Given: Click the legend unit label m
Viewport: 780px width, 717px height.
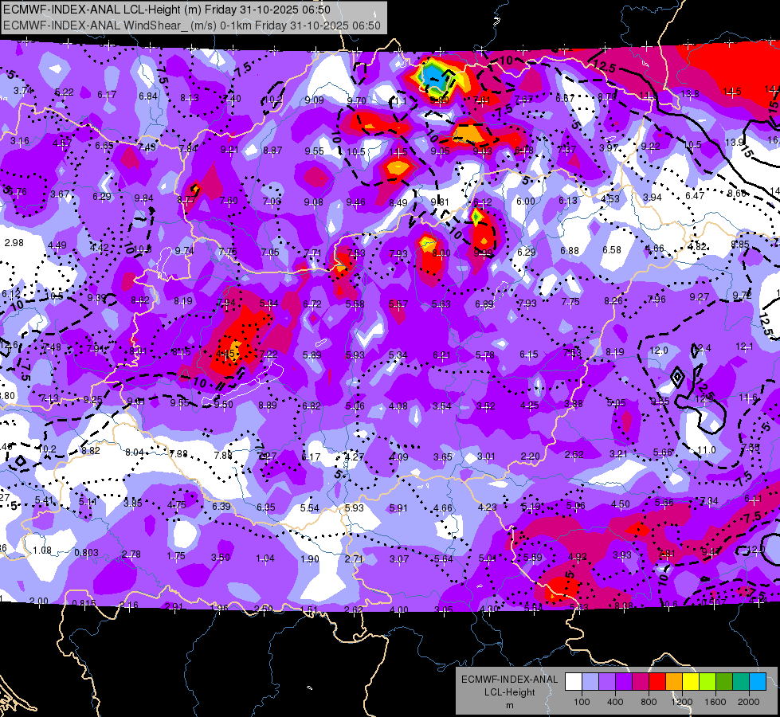Looking at the screenshot, I should click(x=509, y=705).
